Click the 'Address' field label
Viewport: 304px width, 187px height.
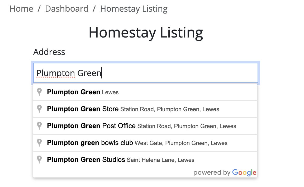49,52
